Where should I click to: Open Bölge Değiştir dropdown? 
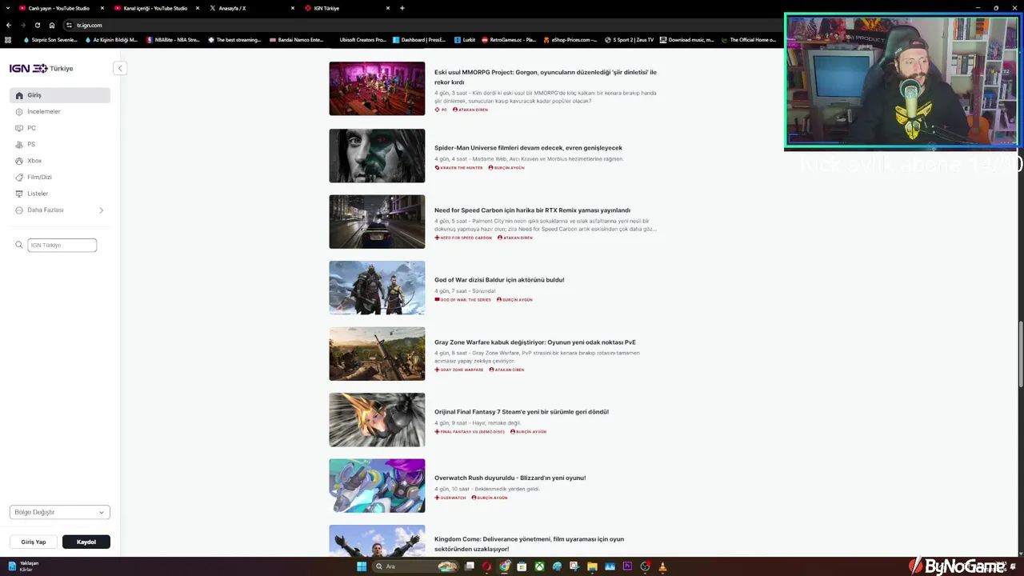(x=60, y=512)
